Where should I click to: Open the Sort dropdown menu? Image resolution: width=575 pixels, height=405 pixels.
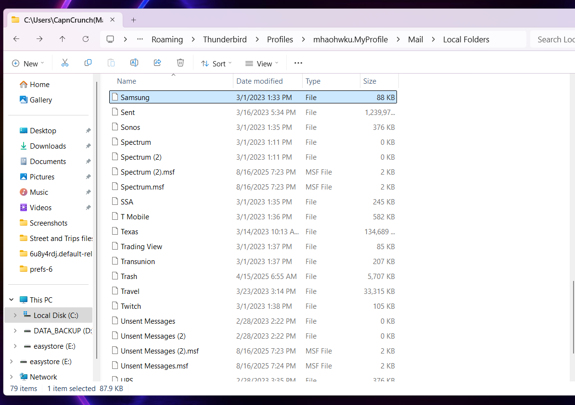pos(216,63)
